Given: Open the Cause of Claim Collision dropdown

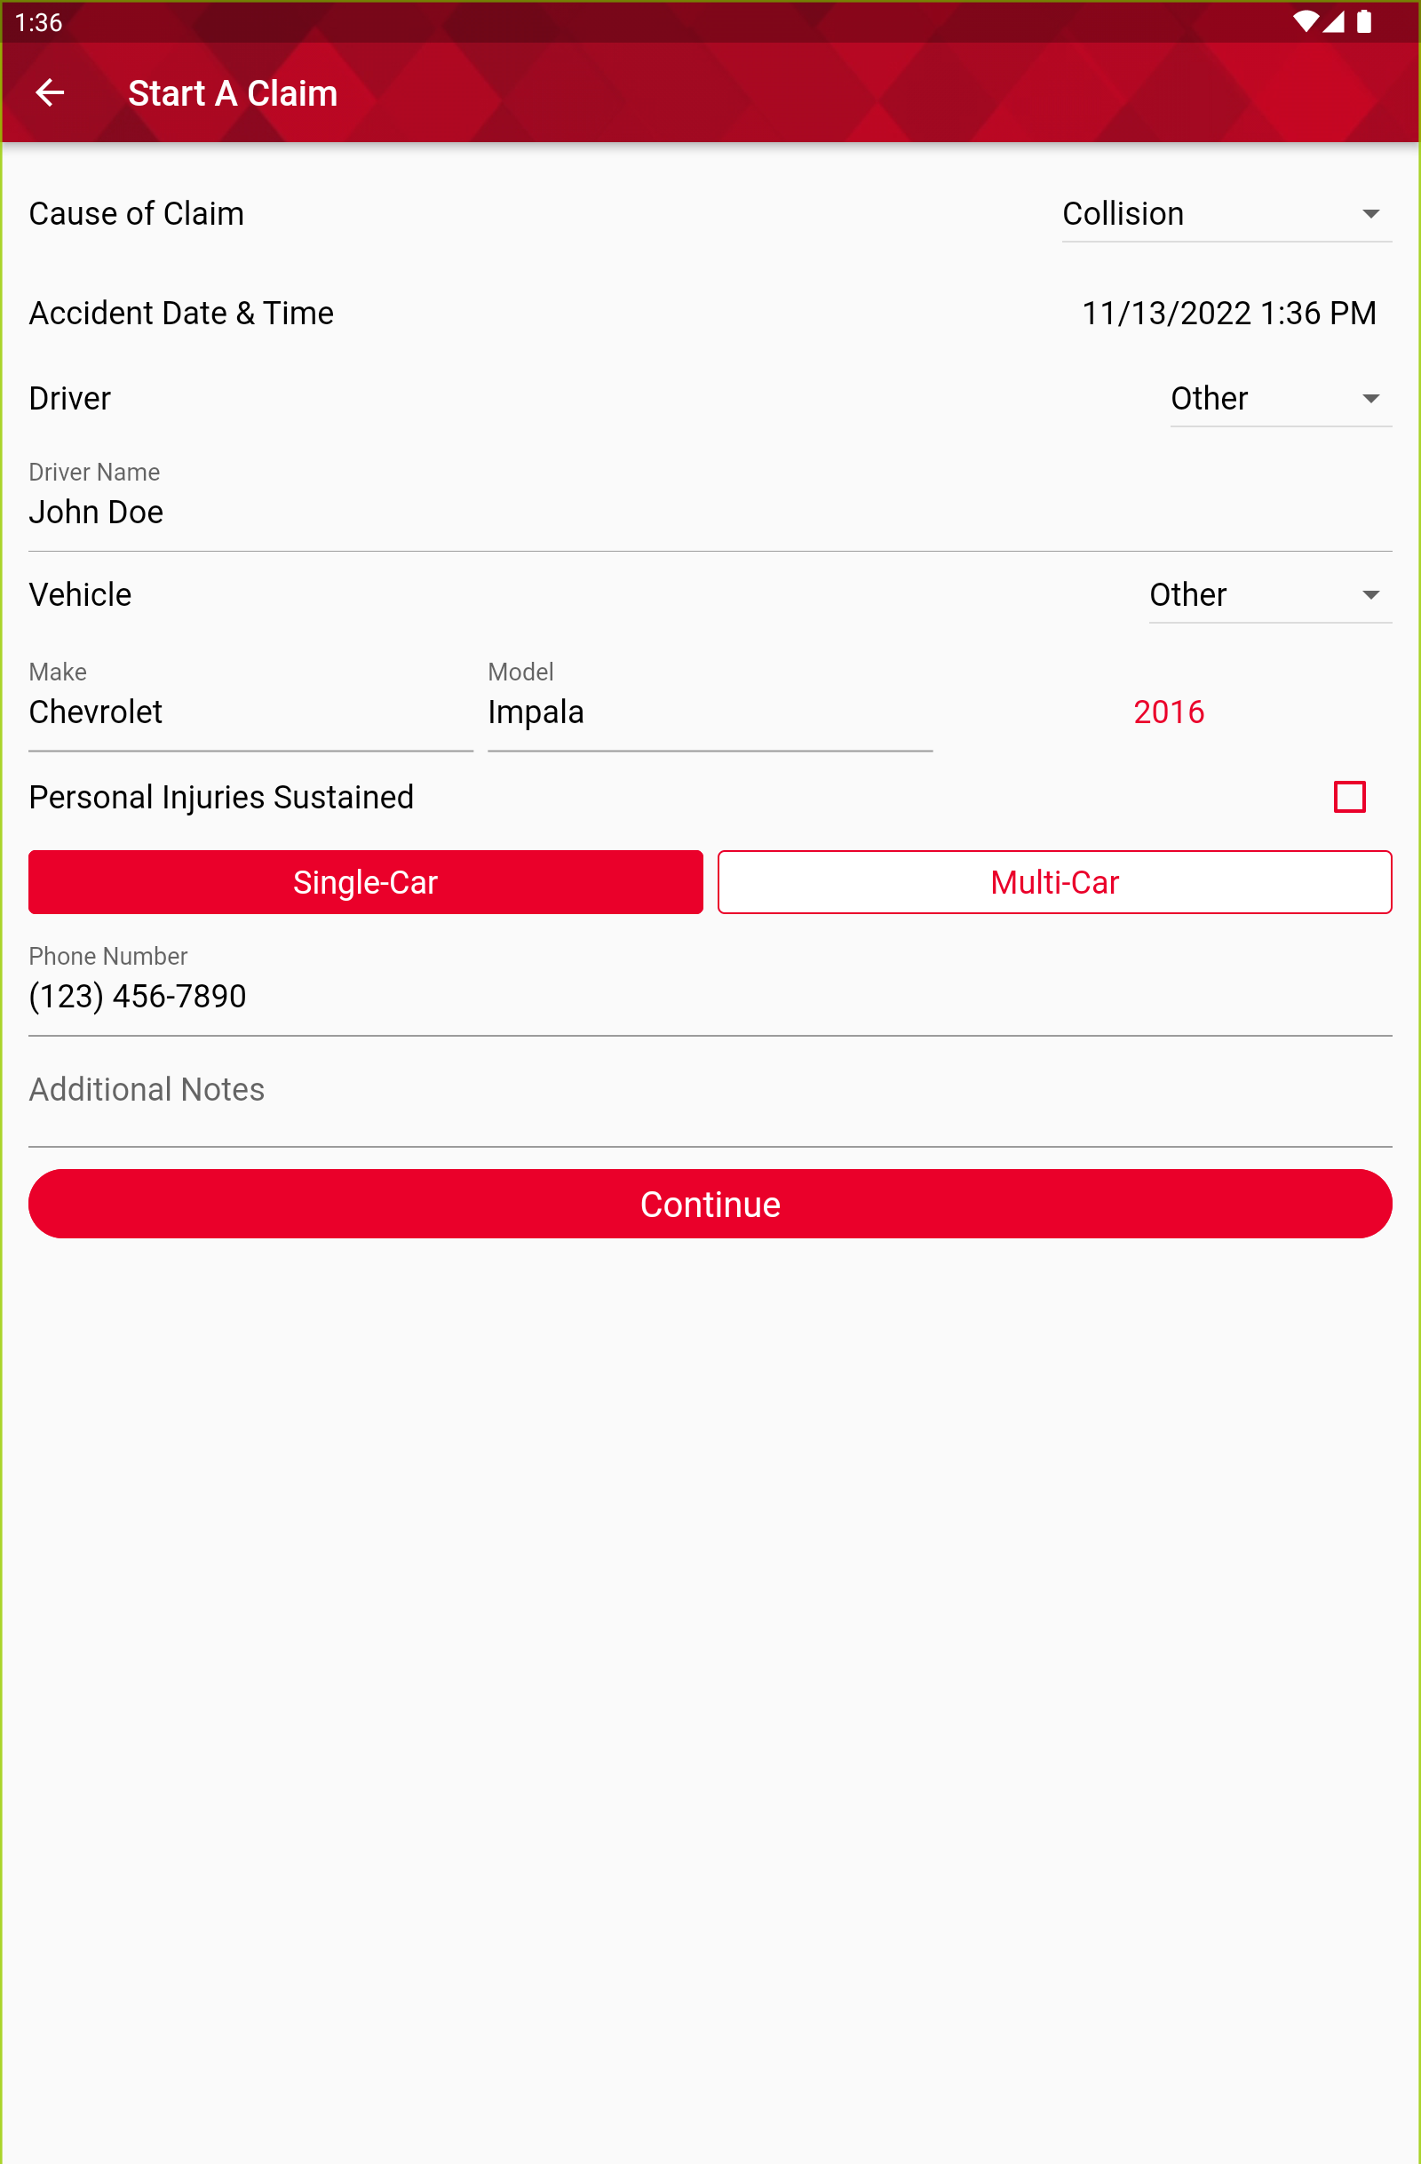Looking at the screenshot, I should tap(1227, 215).
